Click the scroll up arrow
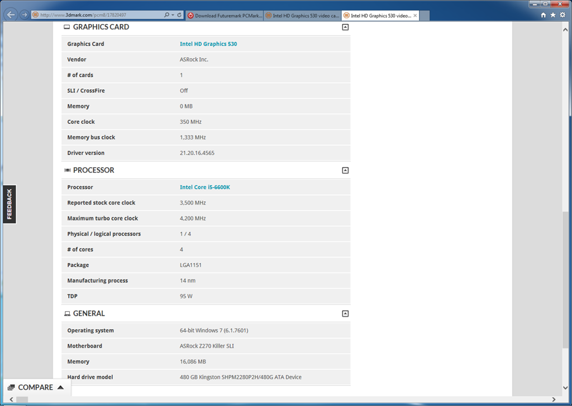Screen dimensions: 572x406 pos(565,30)
